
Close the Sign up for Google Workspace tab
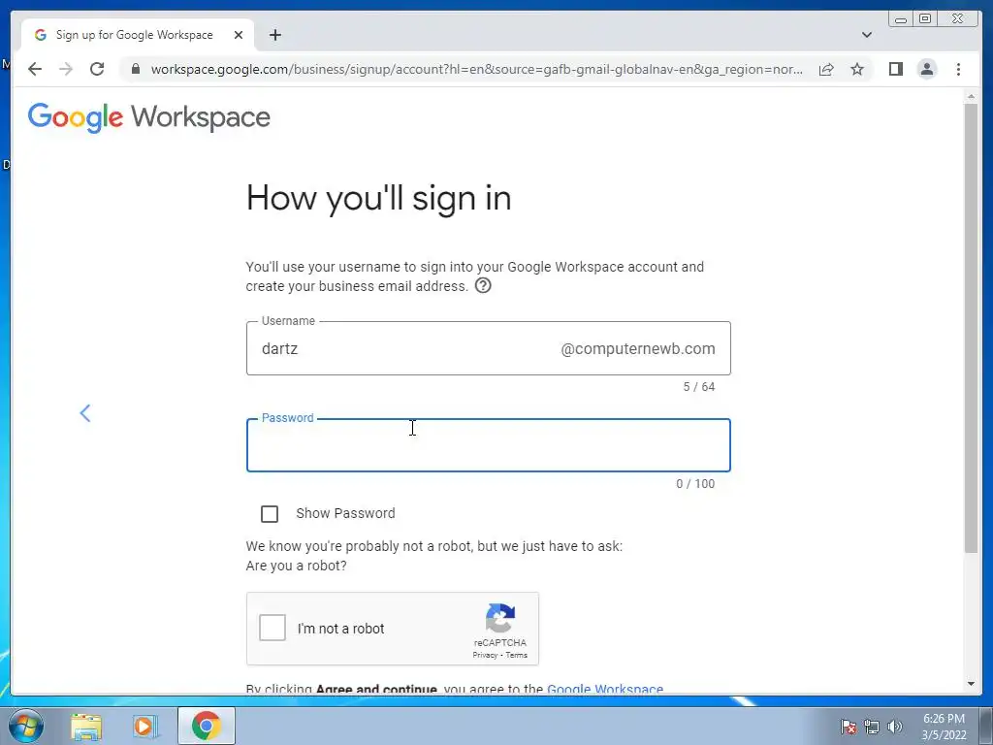point(239,35)
